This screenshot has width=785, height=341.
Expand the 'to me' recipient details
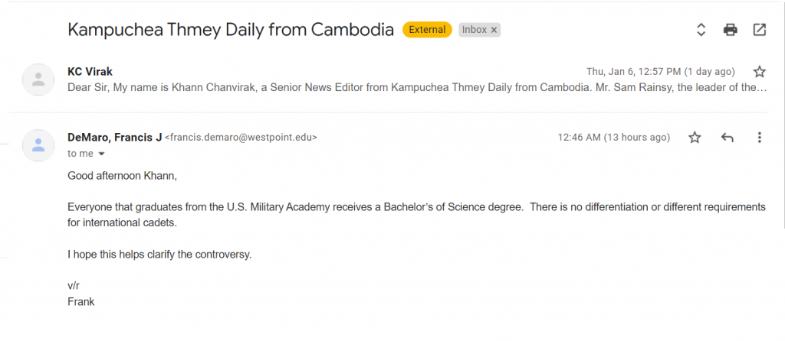(102, 154)
